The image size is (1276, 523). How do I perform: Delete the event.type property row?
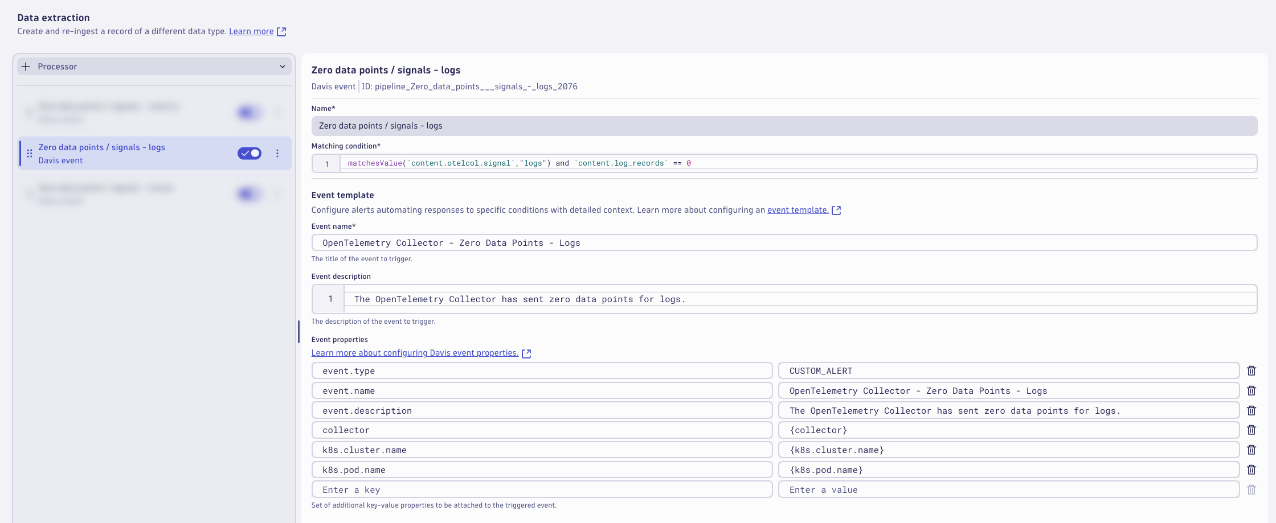(1252, 370)
